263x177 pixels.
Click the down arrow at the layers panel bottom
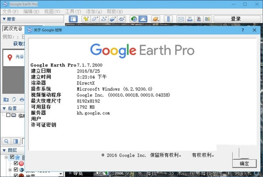click(61, 174)
